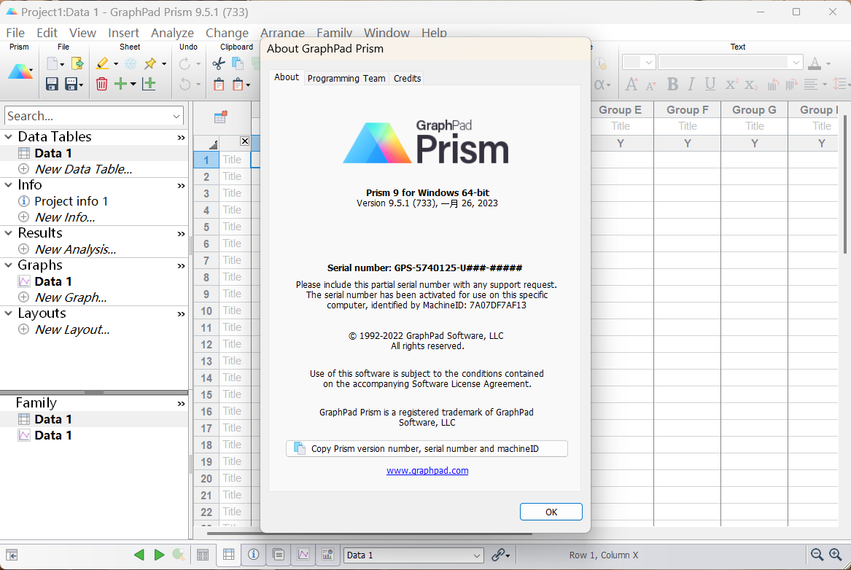Click the New file icon
Screen dimensions: 851x570
pos(53,63)
